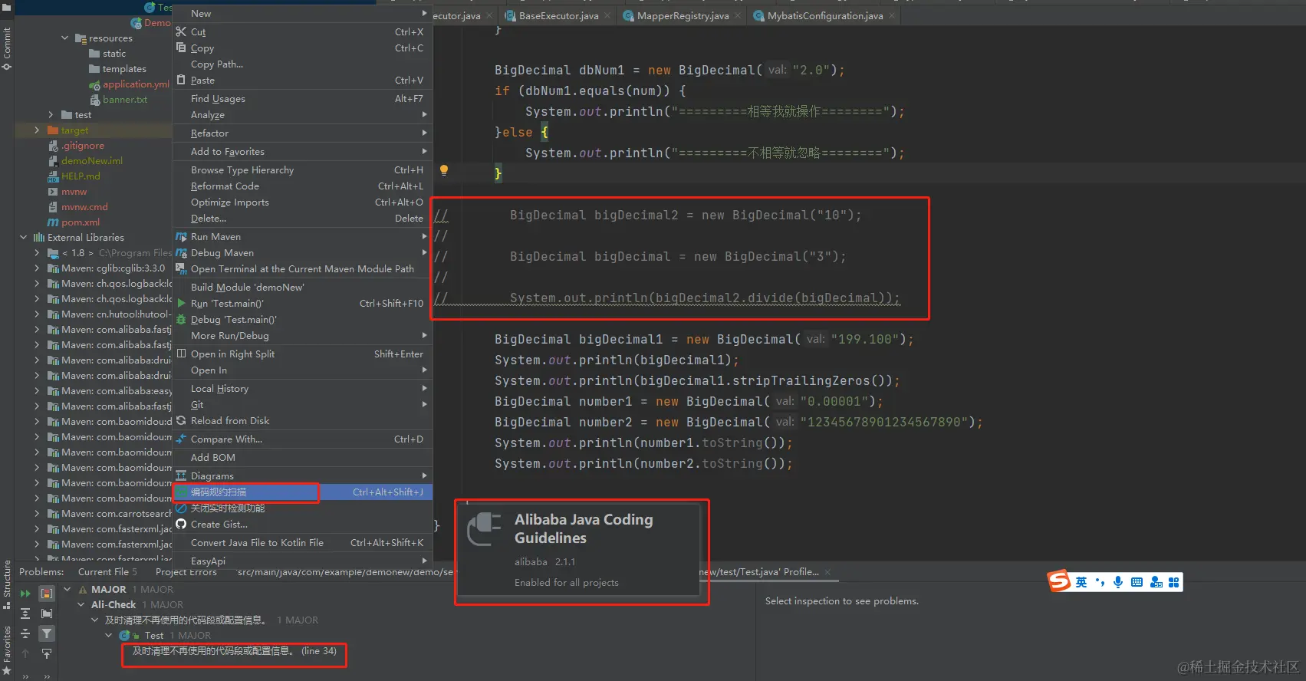Image resolution: width=1306 pixels, height=681 pixels.
Task: Click the Paste clipboard icon
Action: (x=181, y=80)
